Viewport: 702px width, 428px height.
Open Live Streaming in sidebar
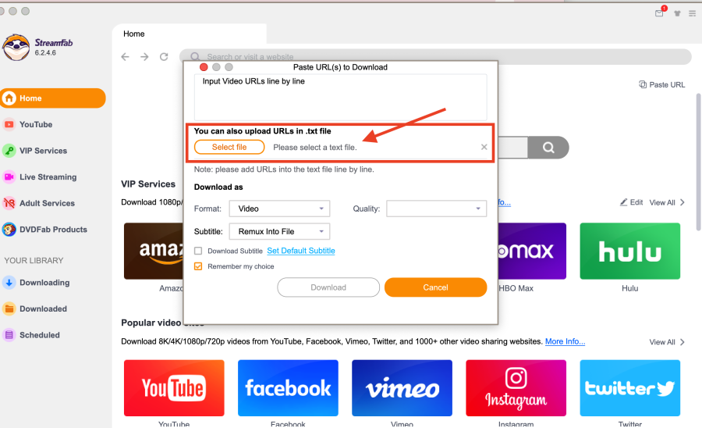click(x=48, y=177)
